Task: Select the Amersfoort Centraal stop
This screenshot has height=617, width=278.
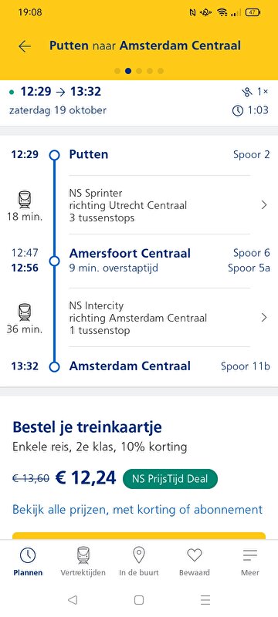Action: (x=130, y=253)
